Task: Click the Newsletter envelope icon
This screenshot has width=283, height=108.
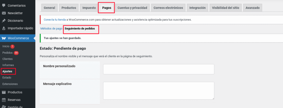Action: [4, 13]
